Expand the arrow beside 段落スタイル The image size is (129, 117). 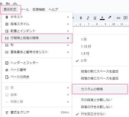68,24
